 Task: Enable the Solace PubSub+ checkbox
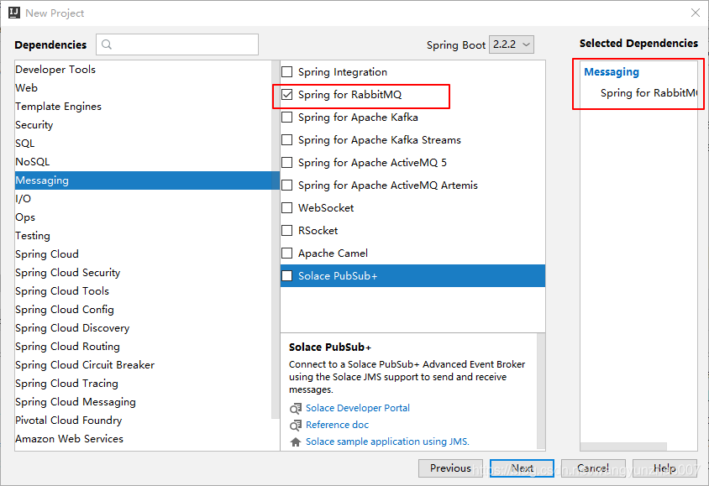pos(287,275)
